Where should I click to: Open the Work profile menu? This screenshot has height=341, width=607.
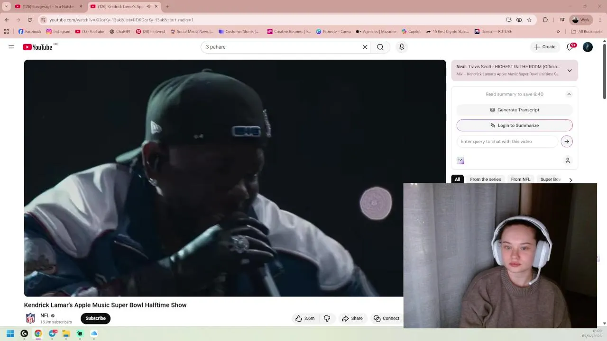coord(581,20)
